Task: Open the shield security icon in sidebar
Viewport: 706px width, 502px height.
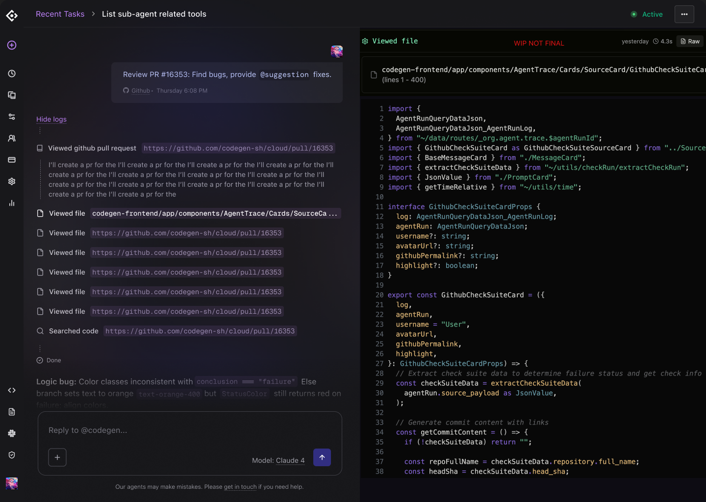Action: pyautogui.click(x=12, y=455)
